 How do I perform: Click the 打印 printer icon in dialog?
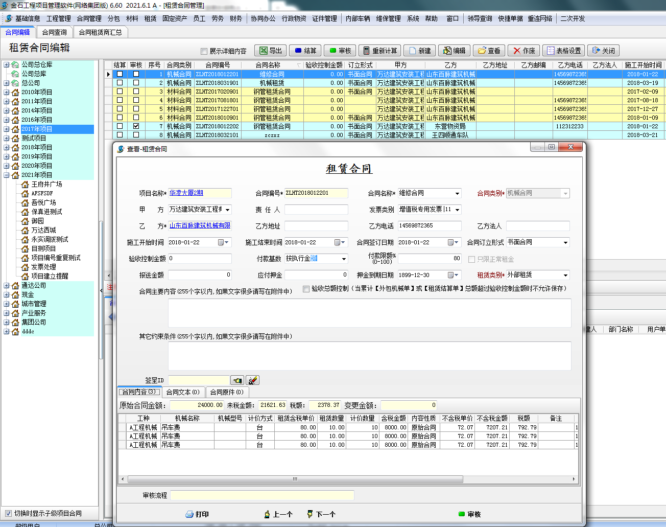click(x=189, y=514)
